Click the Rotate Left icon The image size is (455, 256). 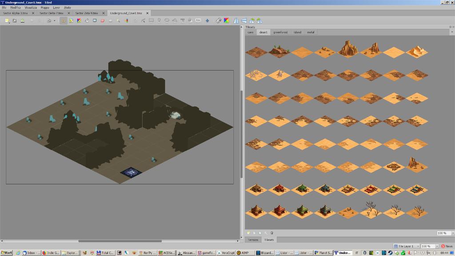click(252, 20)
